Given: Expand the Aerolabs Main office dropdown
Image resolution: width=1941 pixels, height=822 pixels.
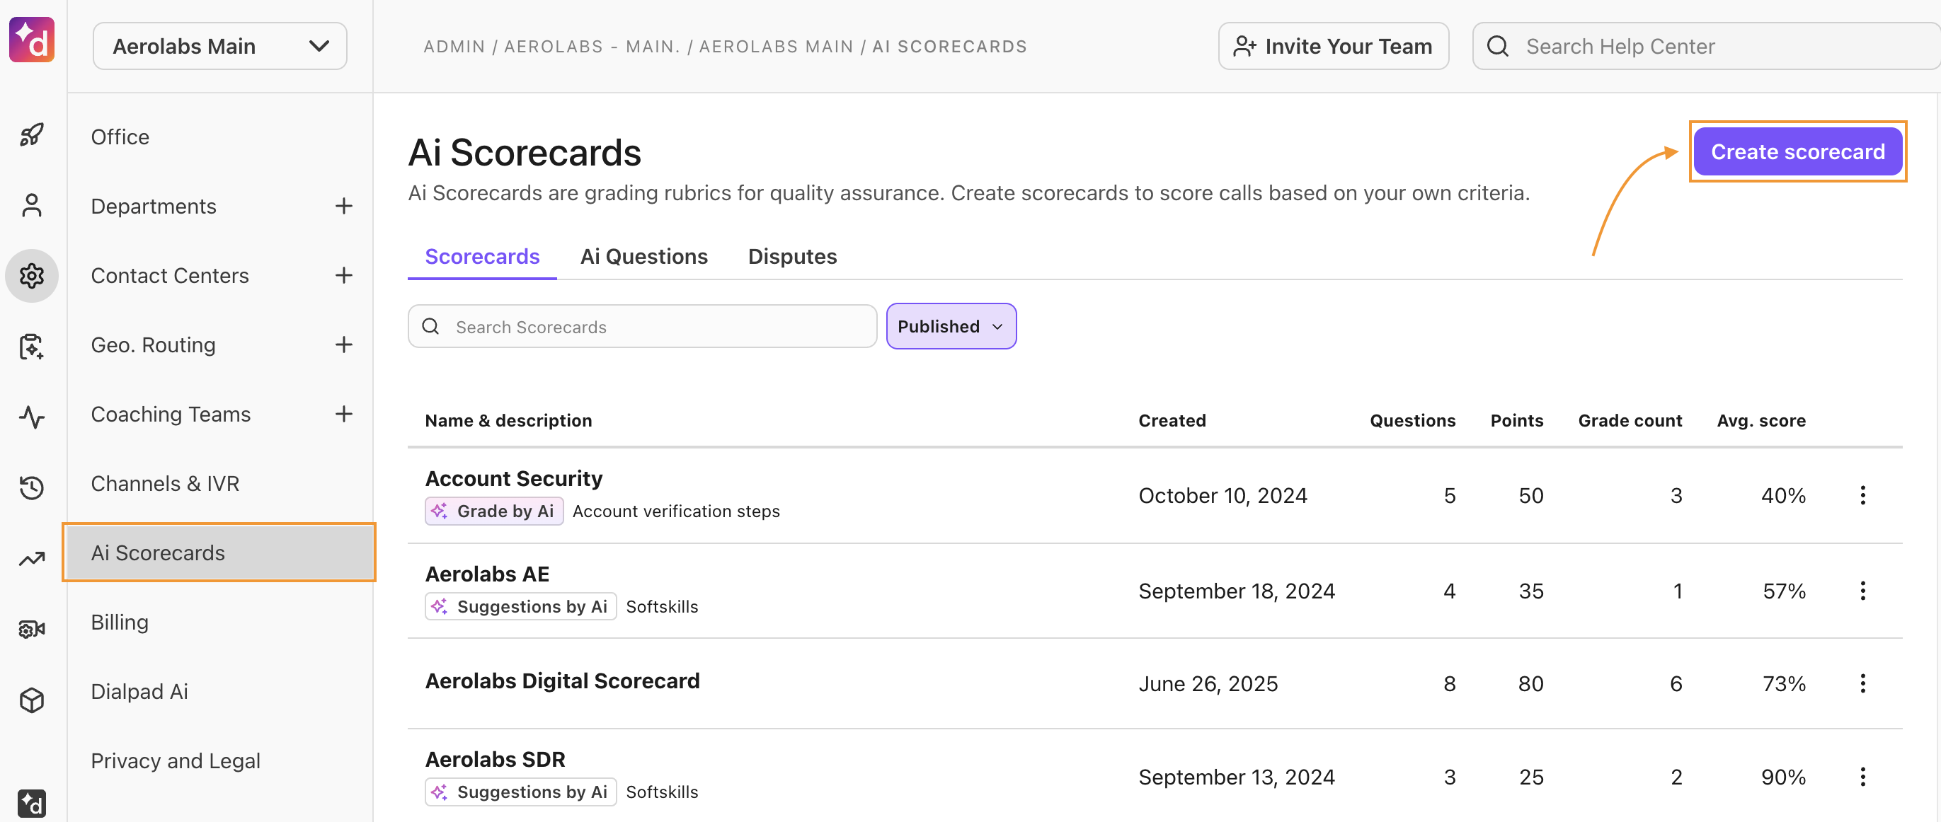Looking at the screenshot, I should coord(220,47).
